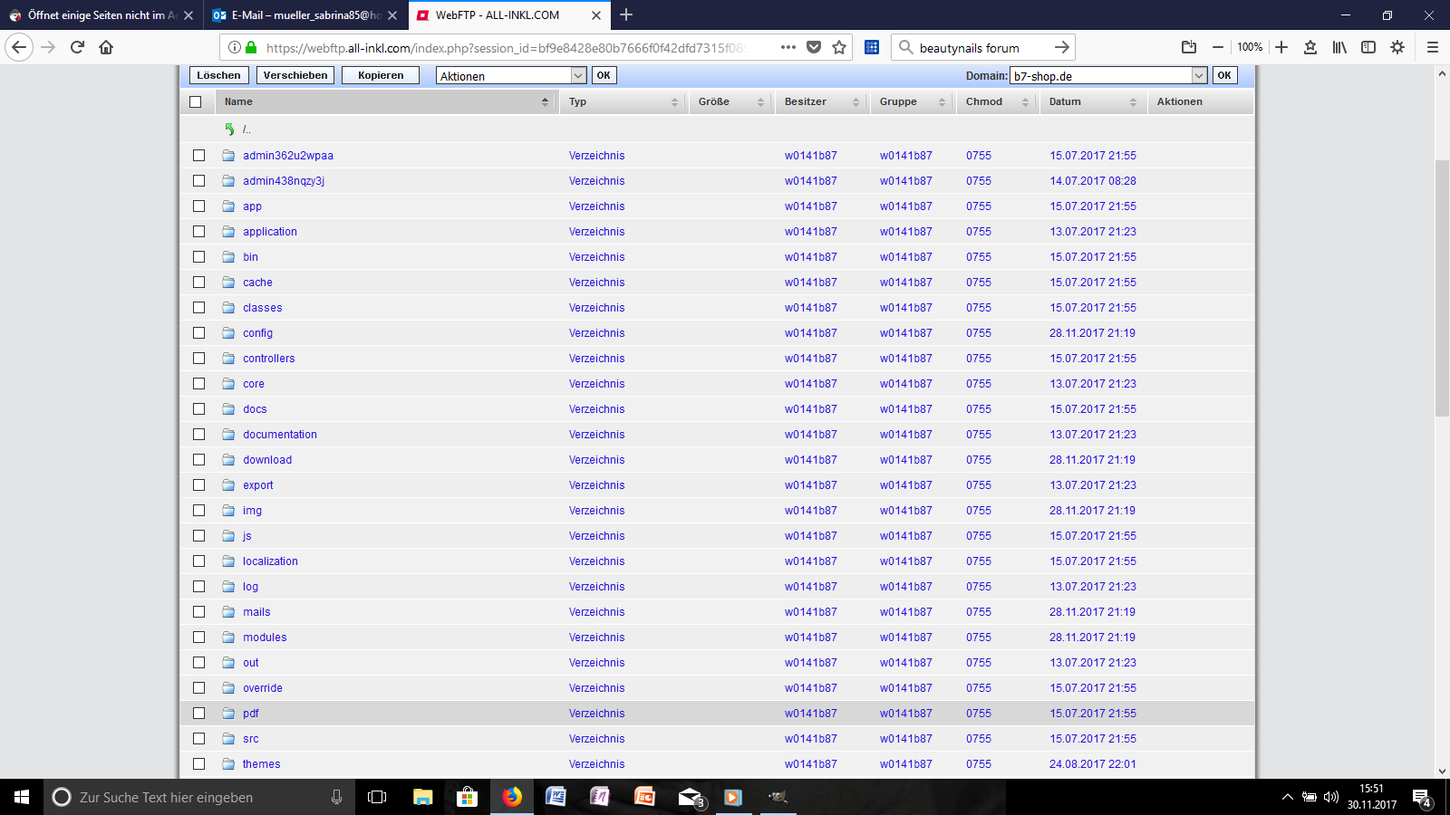
Task: Tick the checkbox in the pdf row
Action: [199, 714]
